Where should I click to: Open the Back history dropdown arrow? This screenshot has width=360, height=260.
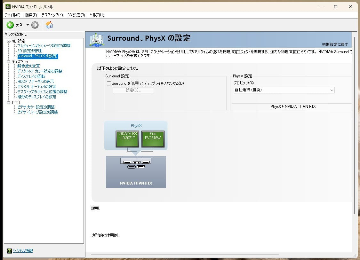click(x=28, y=25)
